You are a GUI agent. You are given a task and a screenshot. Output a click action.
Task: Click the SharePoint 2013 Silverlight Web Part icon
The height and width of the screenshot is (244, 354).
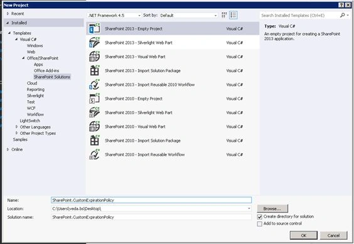tap(94, 43)
